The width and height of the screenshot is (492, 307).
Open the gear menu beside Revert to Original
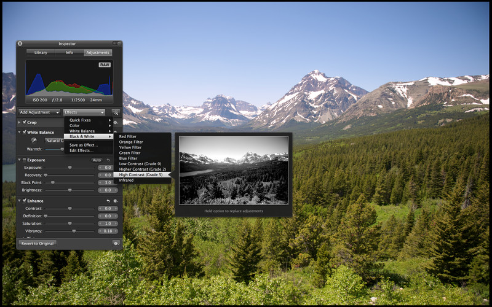pyautogui.click(x=116, y=243)
